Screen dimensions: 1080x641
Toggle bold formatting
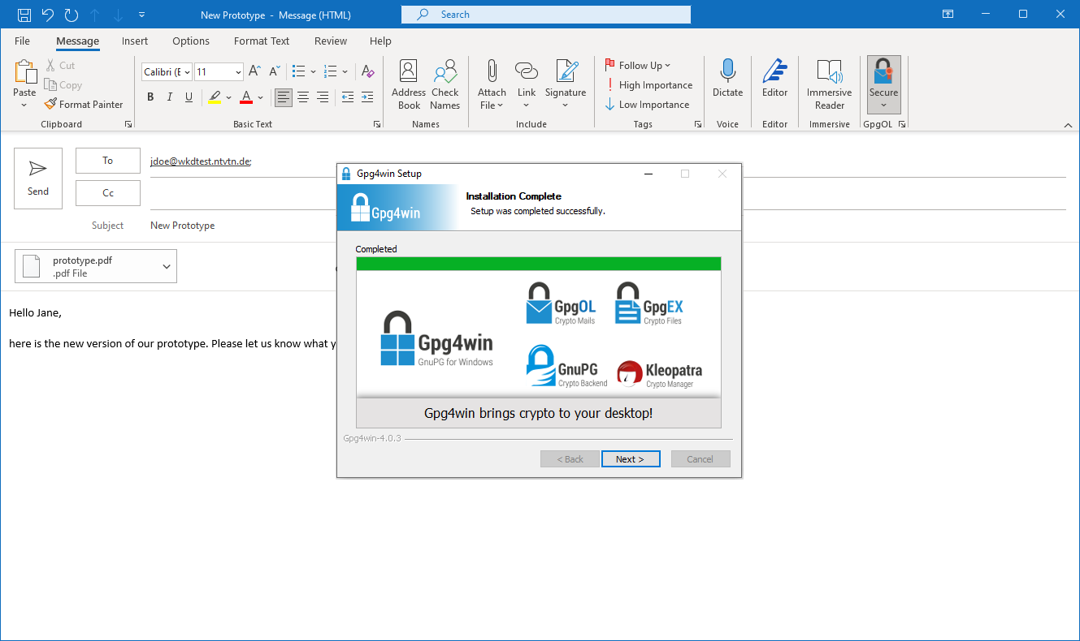coord(150,97)
